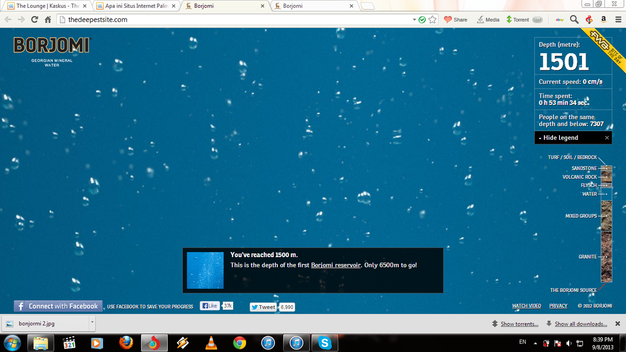Click the heart Share button

tap(455, 20)
